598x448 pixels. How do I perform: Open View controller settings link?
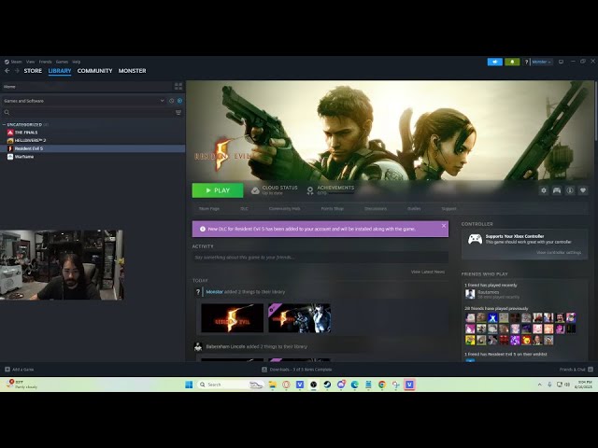pyautogui.click(x=559, y=253)
